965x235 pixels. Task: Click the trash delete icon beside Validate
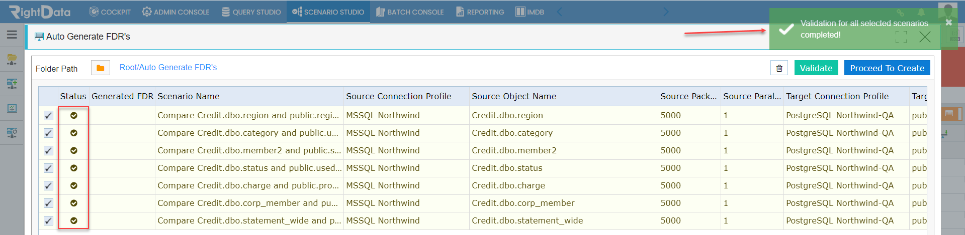(779, 68)
